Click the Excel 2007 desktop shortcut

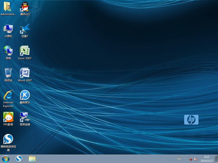pyautogui.click(x=25, y=51)
